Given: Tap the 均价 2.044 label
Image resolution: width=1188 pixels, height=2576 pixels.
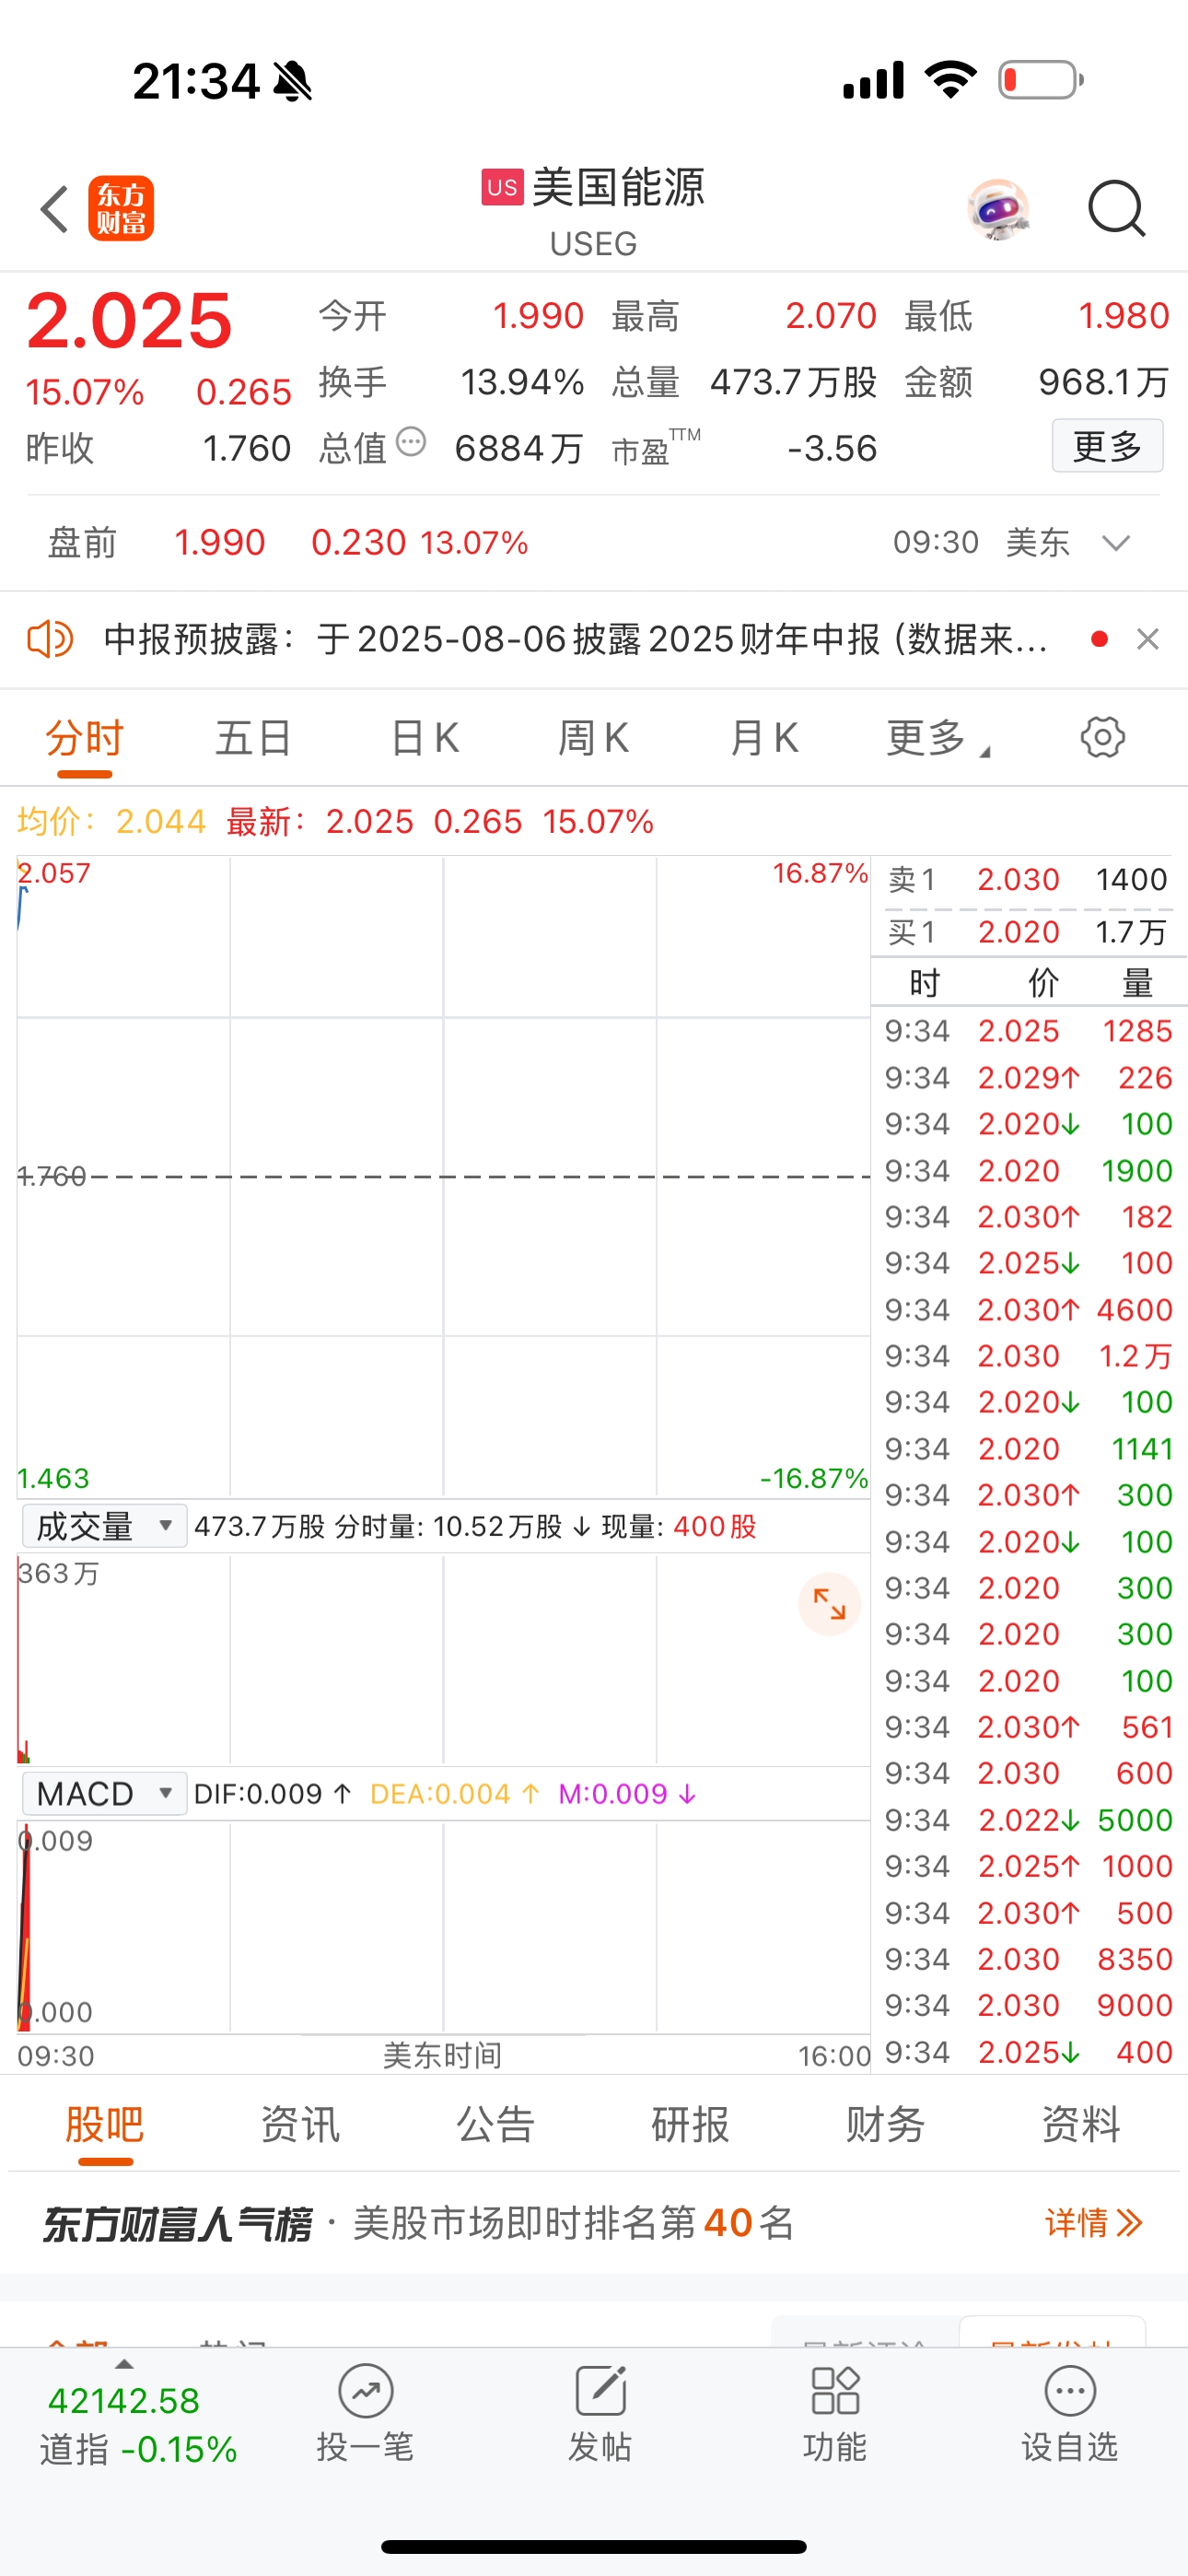Looking at the screenshot, I should tap(111, 822).
